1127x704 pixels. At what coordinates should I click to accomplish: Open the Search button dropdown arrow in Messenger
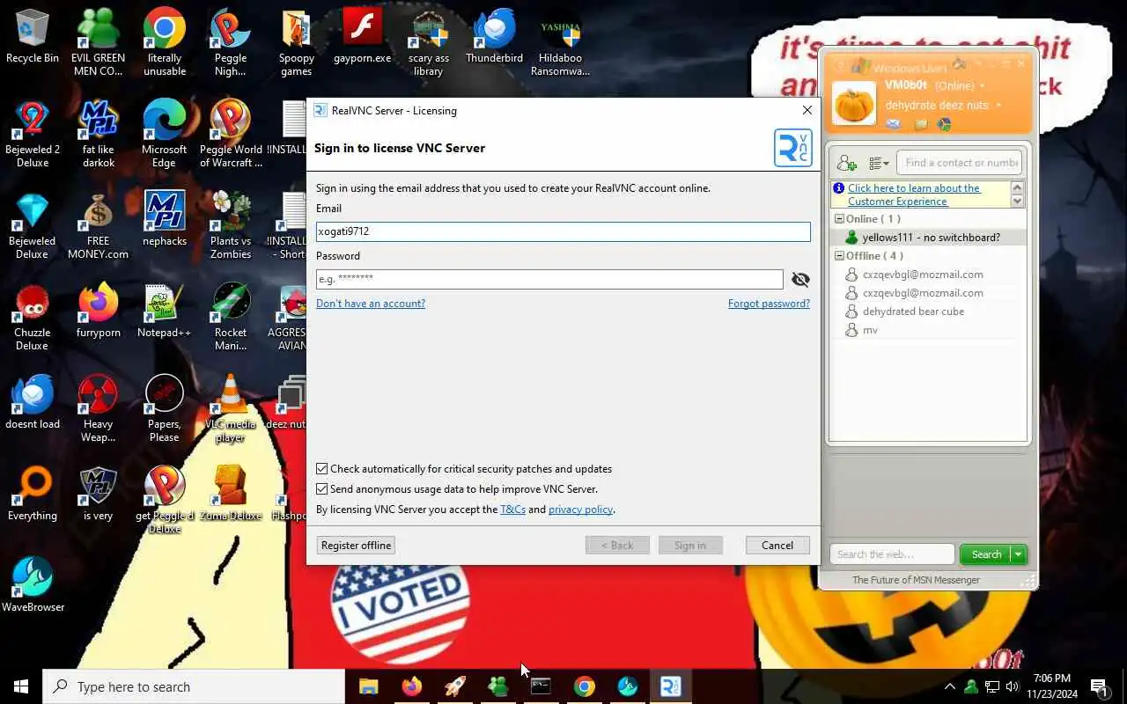(1018, 554)
